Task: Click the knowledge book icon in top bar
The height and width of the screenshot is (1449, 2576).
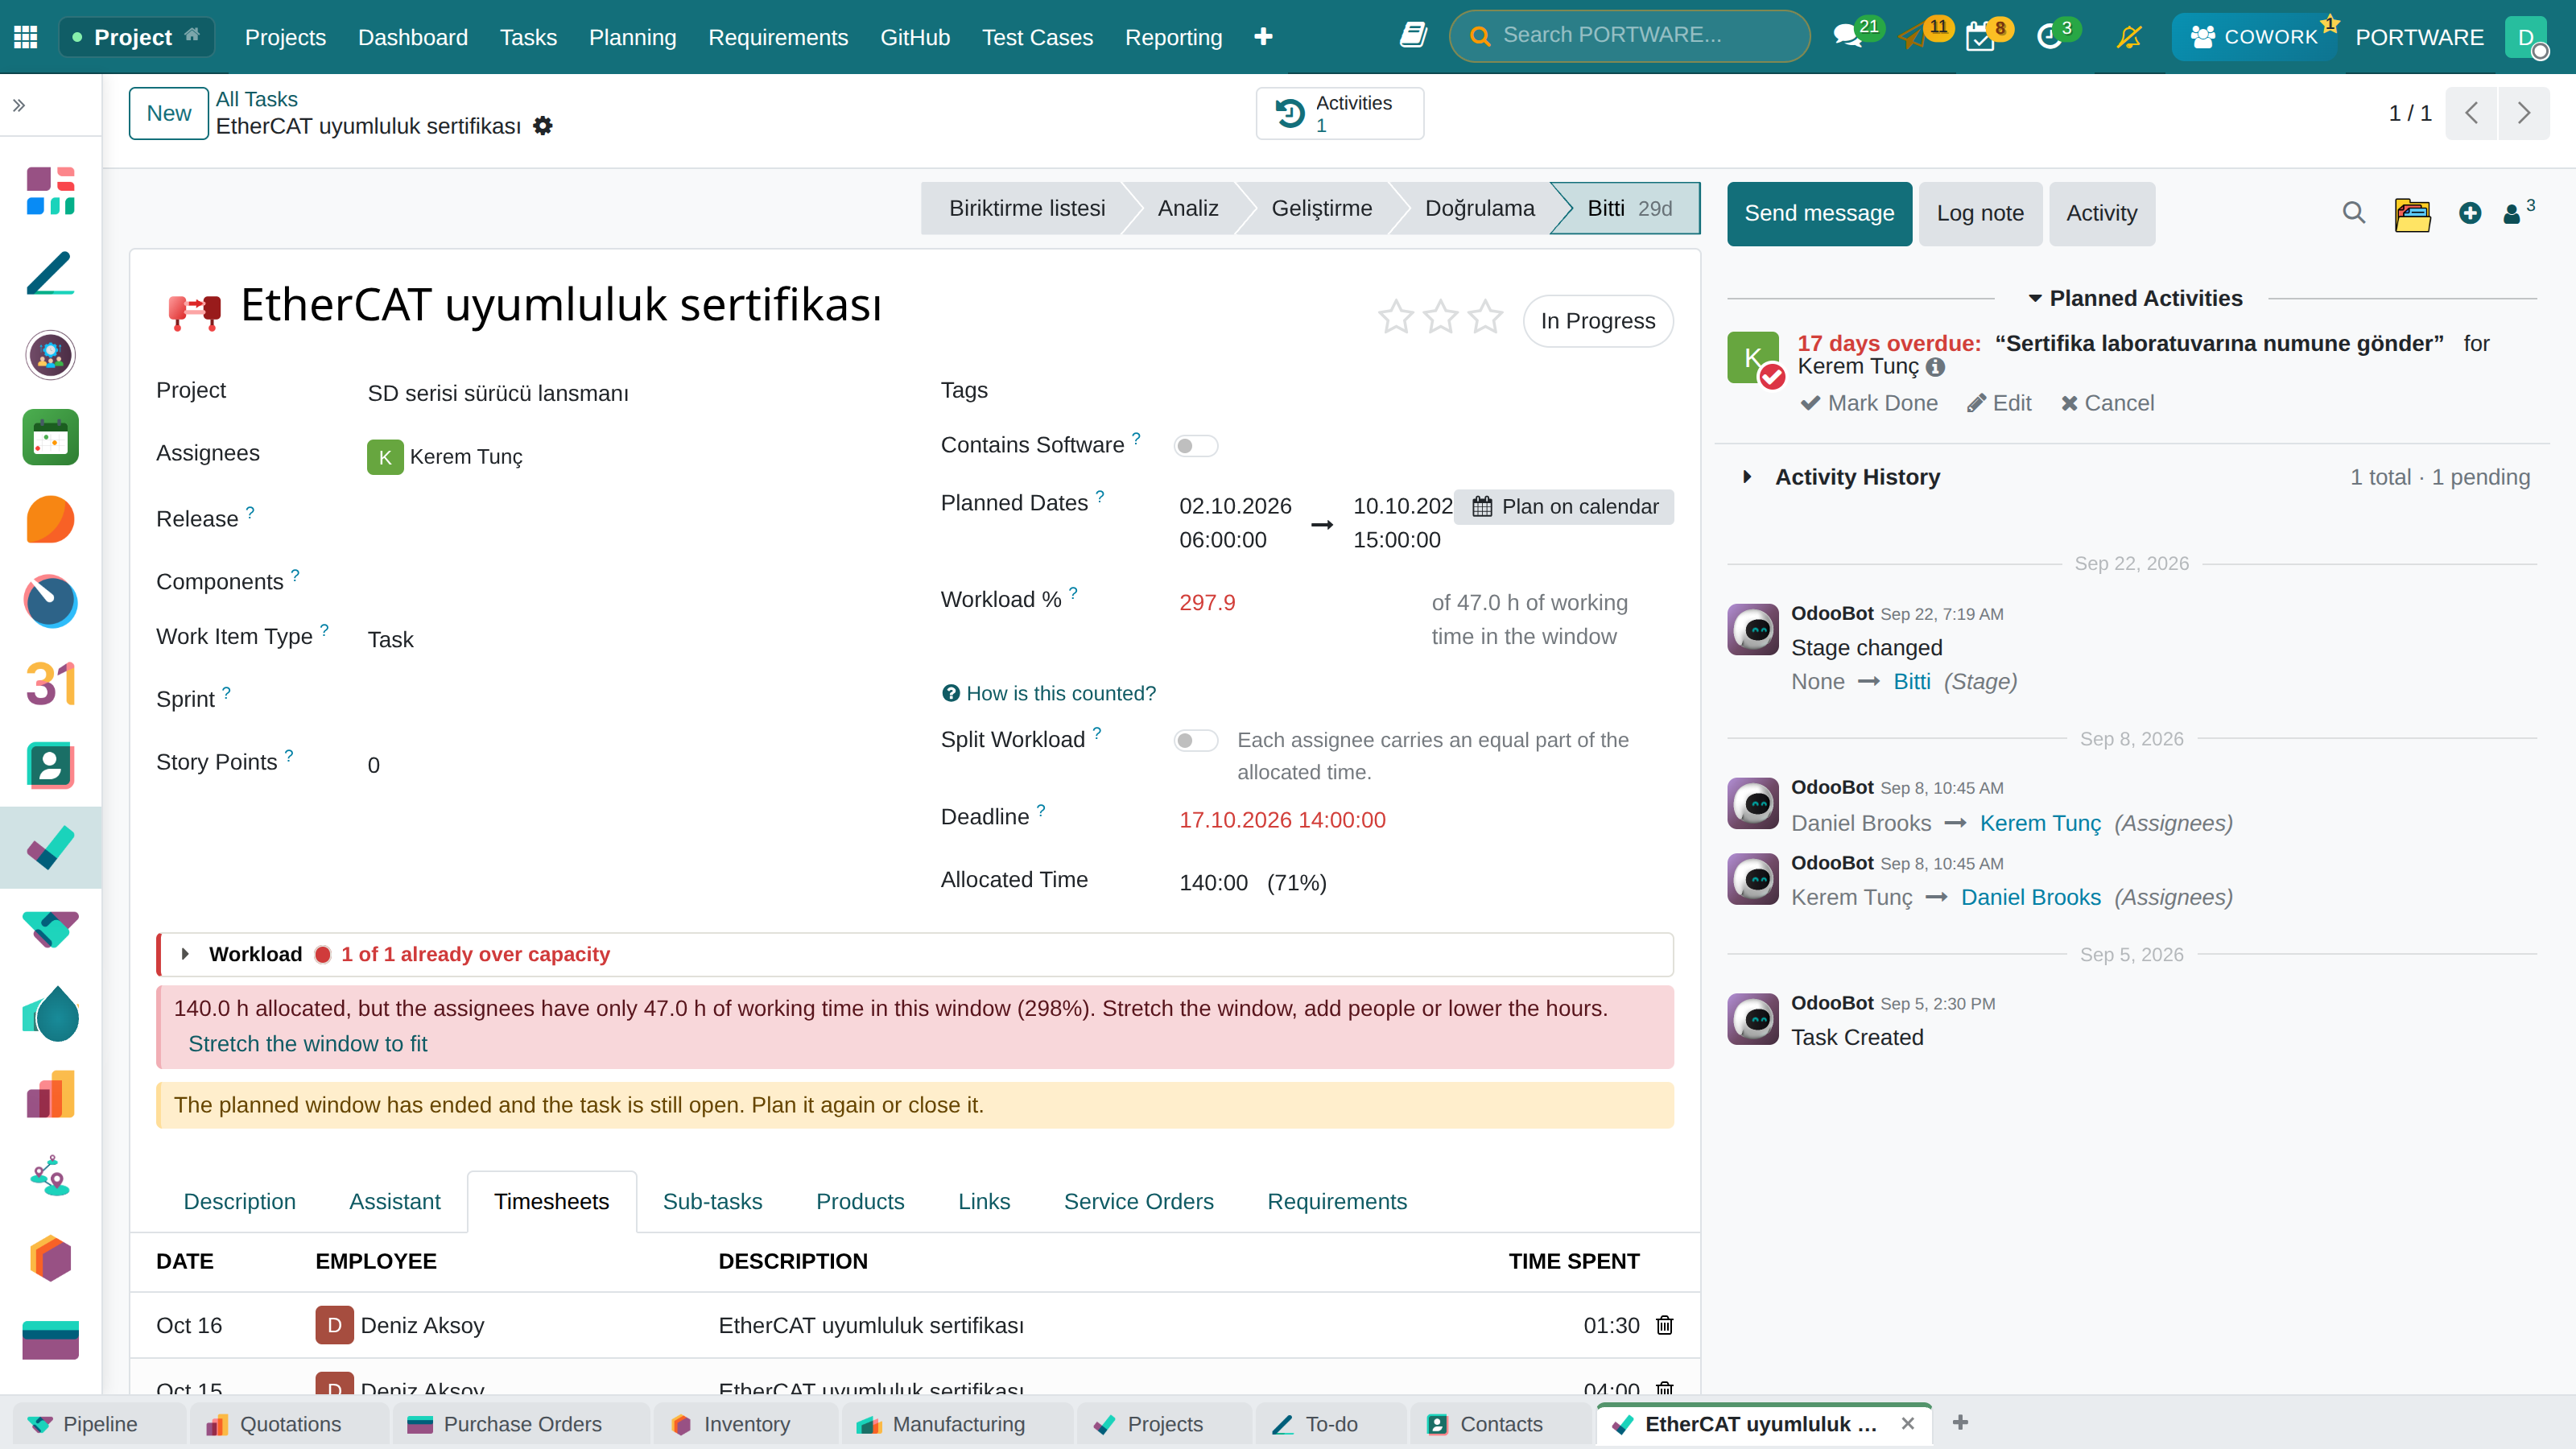Action: [1412, 36]
